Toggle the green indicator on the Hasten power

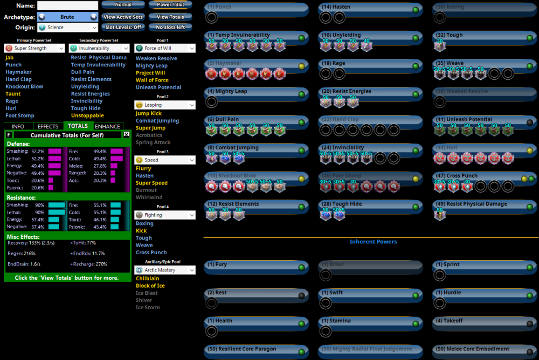(416, 10)
